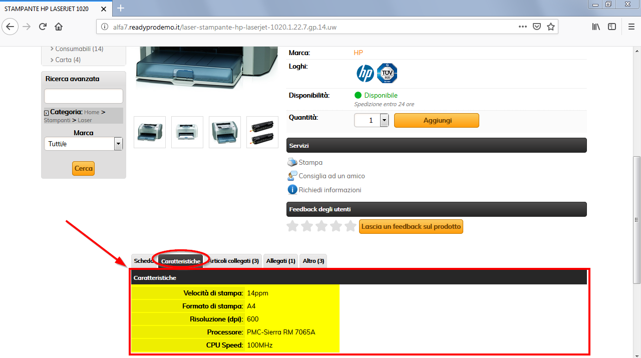The image size is (641, 358).
Task: Rate product with second star
Action: pyautogui.click(x=307, y=226)
